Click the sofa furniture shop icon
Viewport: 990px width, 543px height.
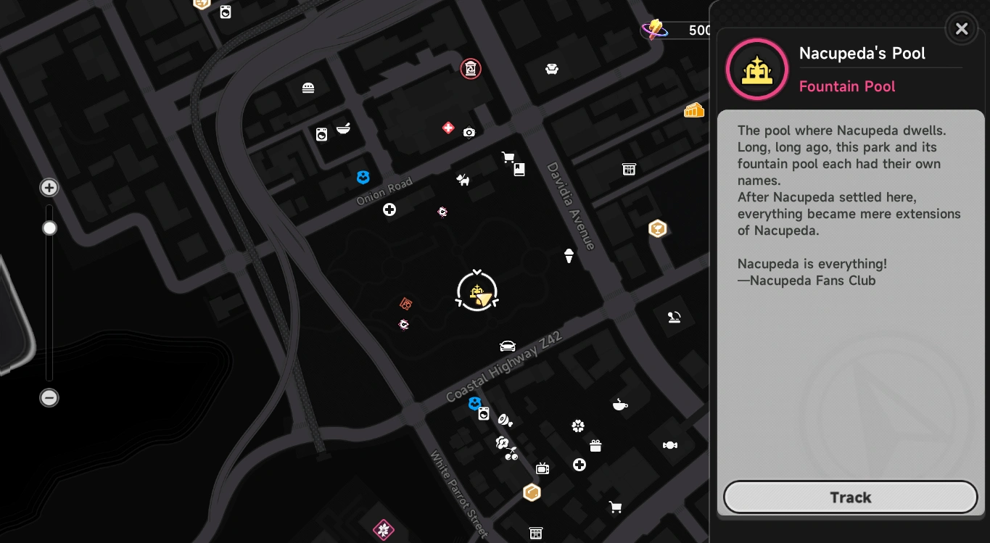click(x=552, y=69)
